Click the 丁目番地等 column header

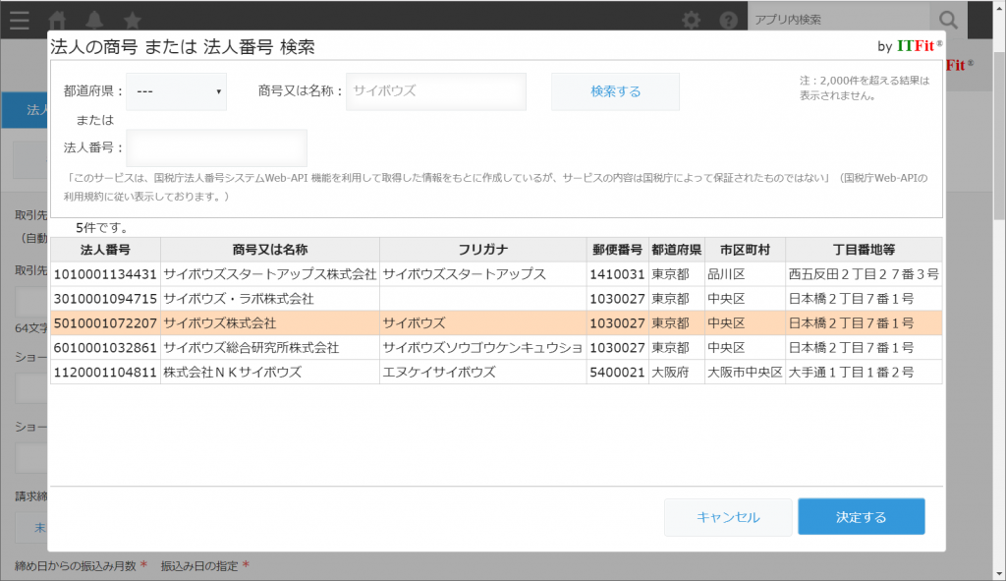[x=864, y=250]
